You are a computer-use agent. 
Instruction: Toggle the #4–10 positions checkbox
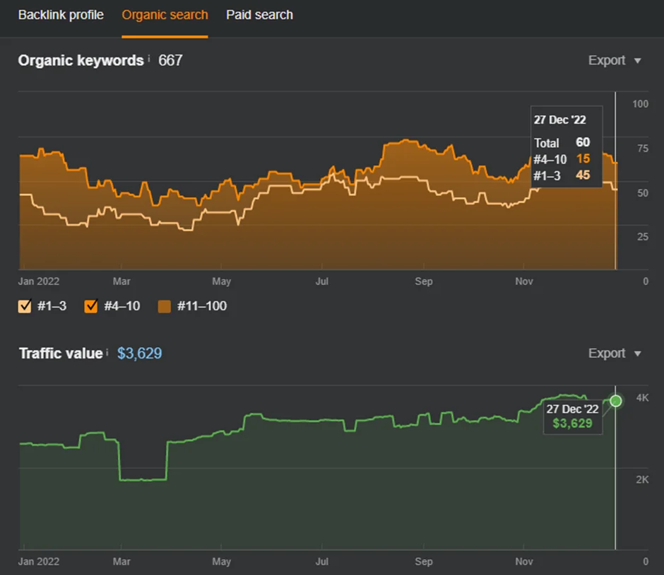click(x=91, y=306)
